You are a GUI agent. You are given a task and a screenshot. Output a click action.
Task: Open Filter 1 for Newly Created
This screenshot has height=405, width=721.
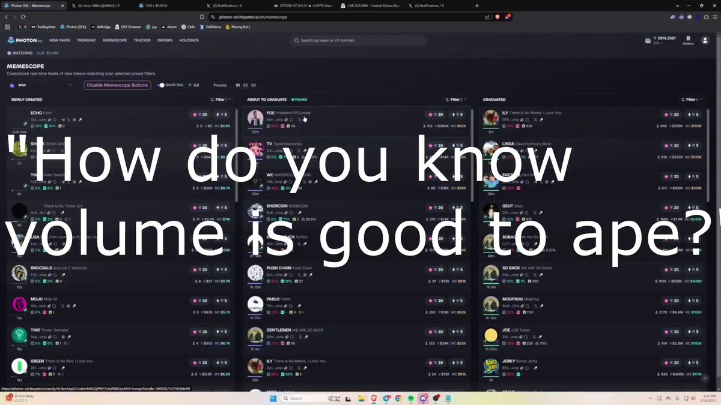(x=221, y=100)
